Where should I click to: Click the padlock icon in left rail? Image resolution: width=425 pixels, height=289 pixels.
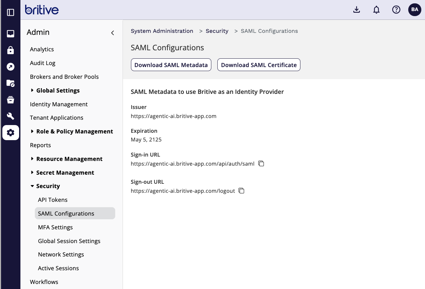click(x=10, y=50)
